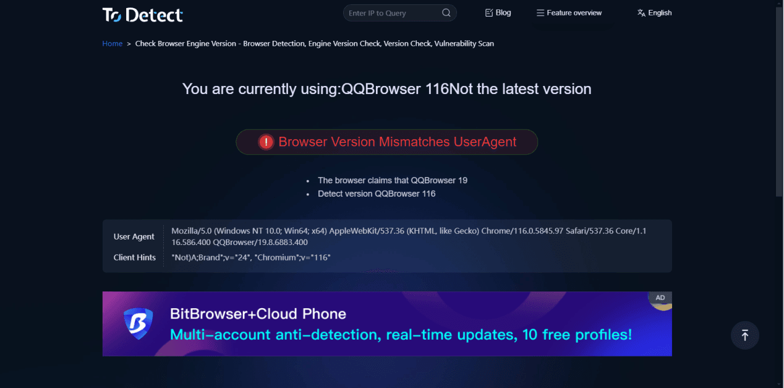Click the heading You are currently using QQBrowser 116
This screenshot has width=784, height=388.
point(387,88)
